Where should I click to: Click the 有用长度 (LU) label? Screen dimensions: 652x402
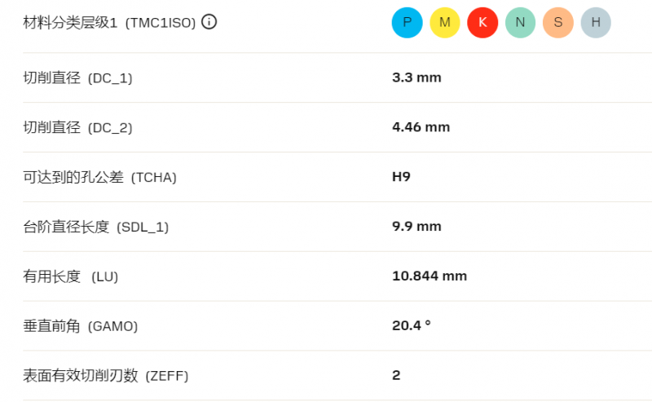pyautogui.click(x=71, y=276)
